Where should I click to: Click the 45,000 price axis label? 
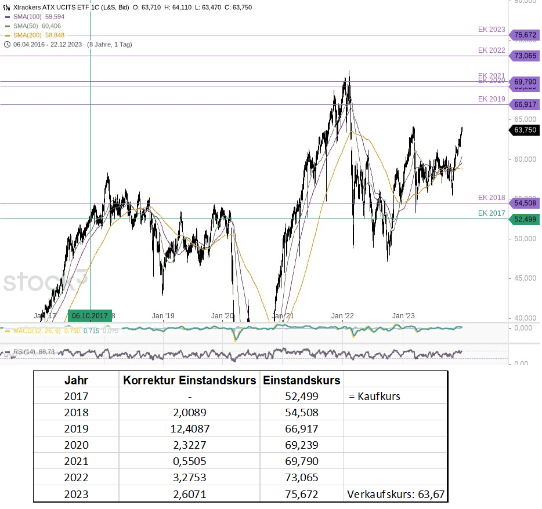[525, 278]
